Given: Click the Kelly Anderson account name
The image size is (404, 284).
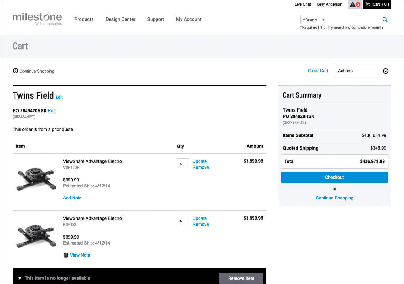Looking at the screenshot, I should pyautogui.click(x=329, y=4).
